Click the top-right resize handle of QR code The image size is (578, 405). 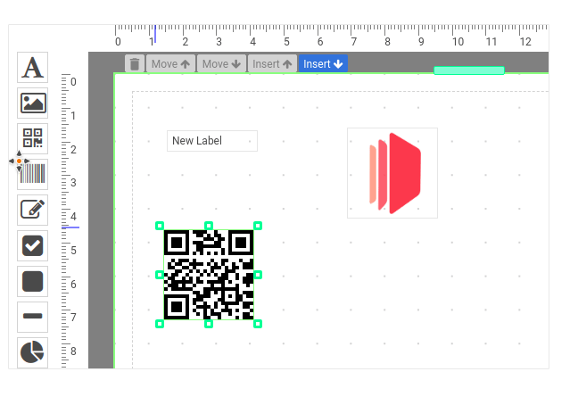pos(258,226)
